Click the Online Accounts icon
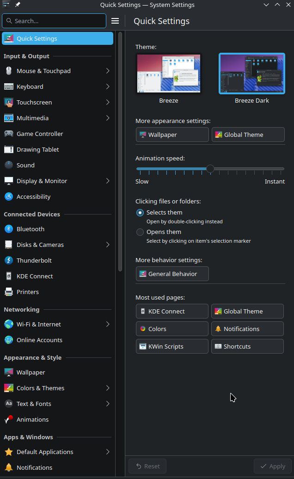The width and height of the screenshot is (294, 479). (x=8, y=340)
